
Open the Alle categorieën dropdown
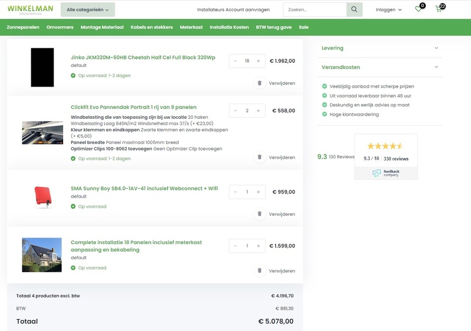click(88, 9)
